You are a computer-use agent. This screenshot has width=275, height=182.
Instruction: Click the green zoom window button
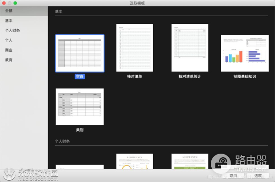click(15, 3)
